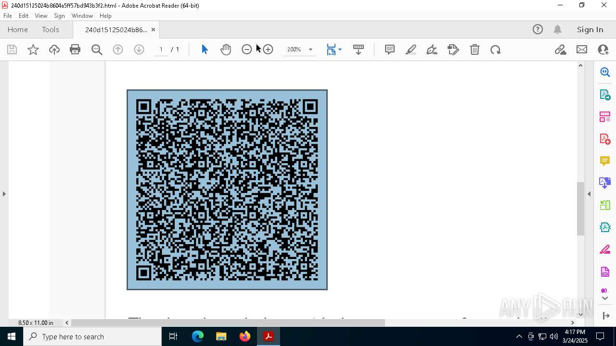The image size is (616, 346).
Task: Select the Highlight text tool
Action: 411,49
